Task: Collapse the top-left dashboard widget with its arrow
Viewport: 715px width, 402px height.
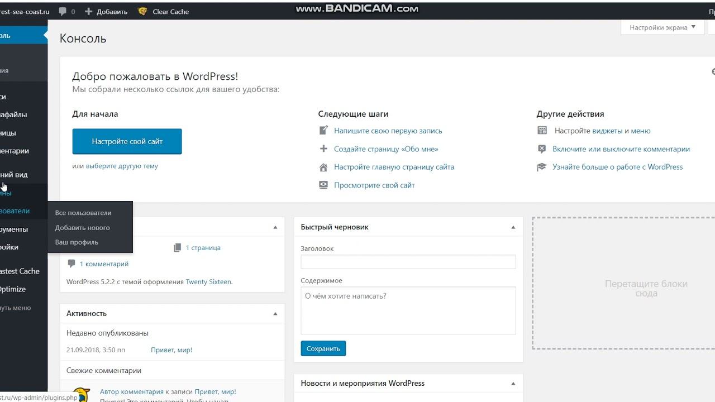Action: point(275,227)
